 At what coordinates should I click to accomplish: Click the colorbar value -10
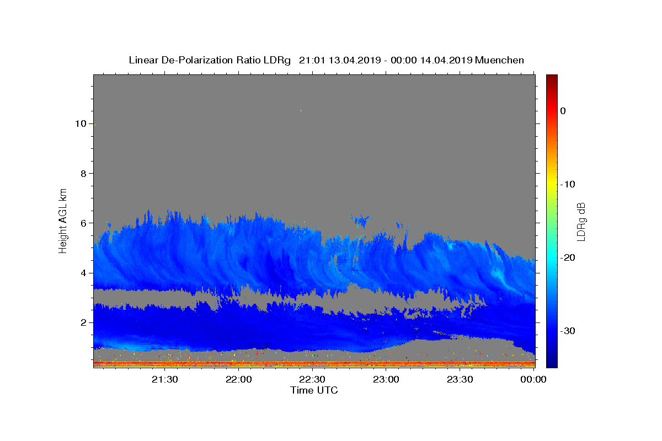tap(568, 184)
